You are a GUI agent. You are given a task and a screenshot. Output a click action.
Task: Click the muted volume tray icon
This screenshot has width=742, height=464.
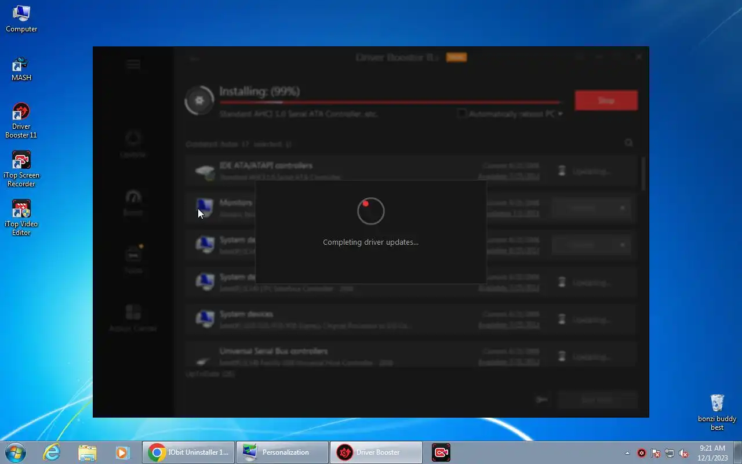pos(683,453)
